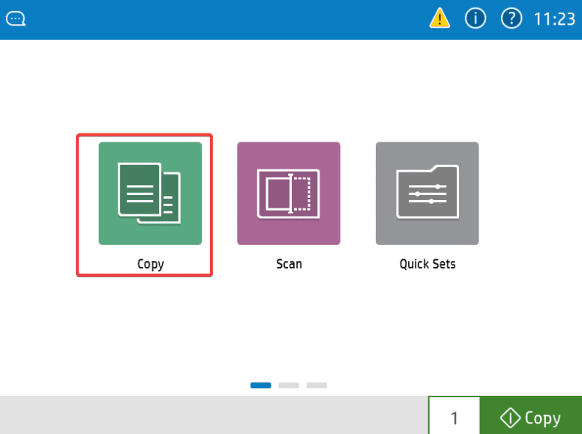The width and height of the screenshot is (582, 434).
Task: Click the Copy label under green tile
Action: (x=150, y=264)
